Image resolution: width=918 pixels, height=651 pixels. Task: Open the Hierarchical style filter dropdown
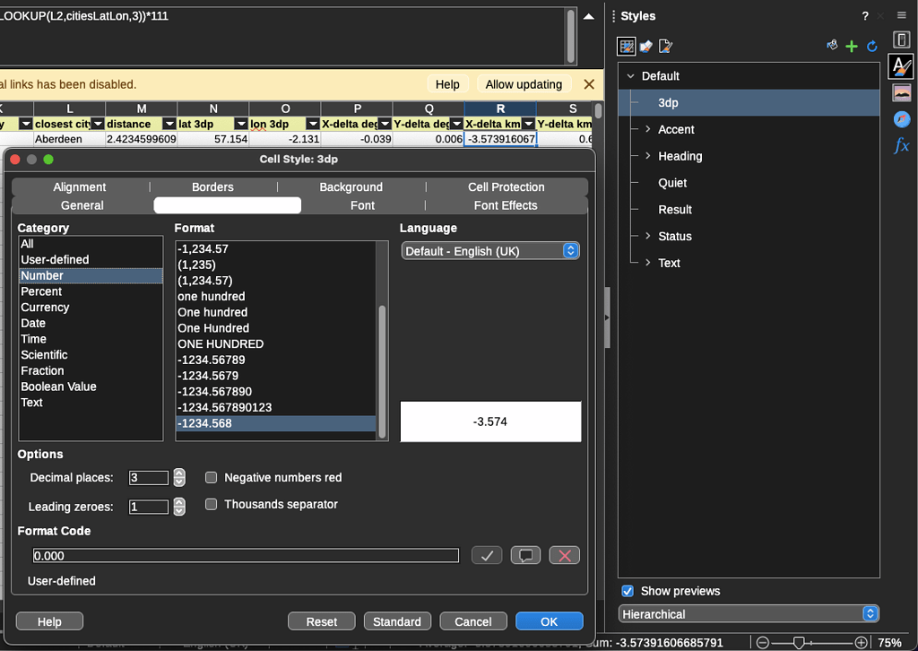point(749,614)
